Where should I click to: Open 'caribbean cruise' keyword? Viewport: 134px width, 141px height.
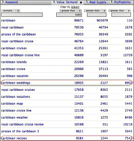[13, 69]
